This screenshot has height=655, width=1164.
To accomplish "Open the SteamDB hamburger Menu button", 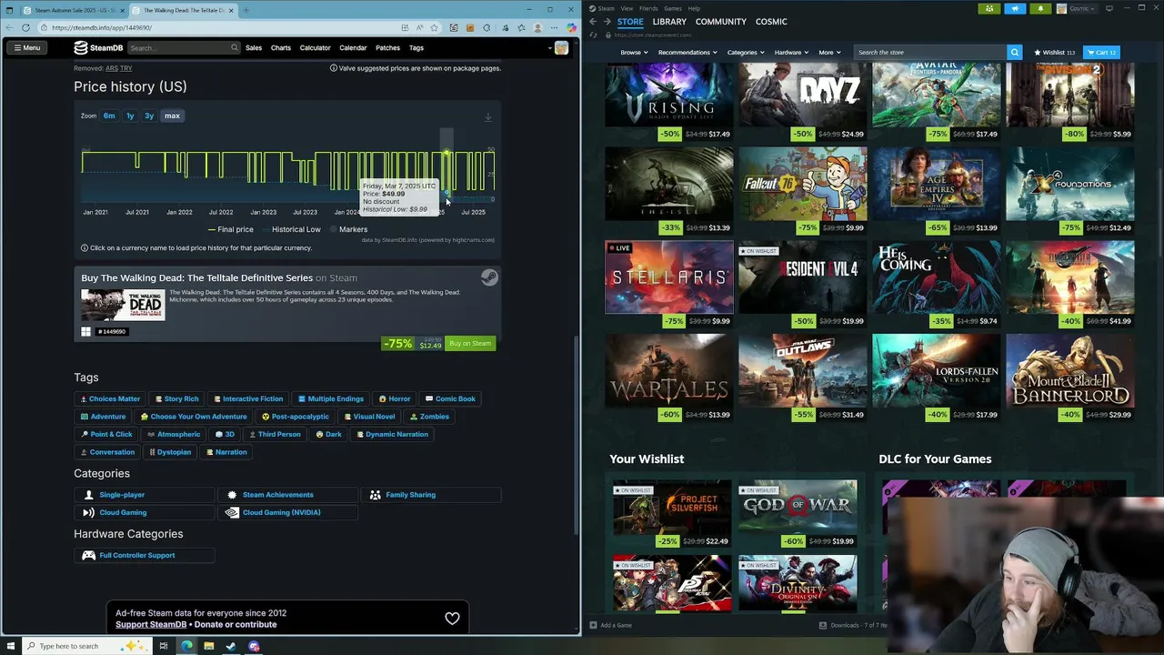I will tap(27, 47).
